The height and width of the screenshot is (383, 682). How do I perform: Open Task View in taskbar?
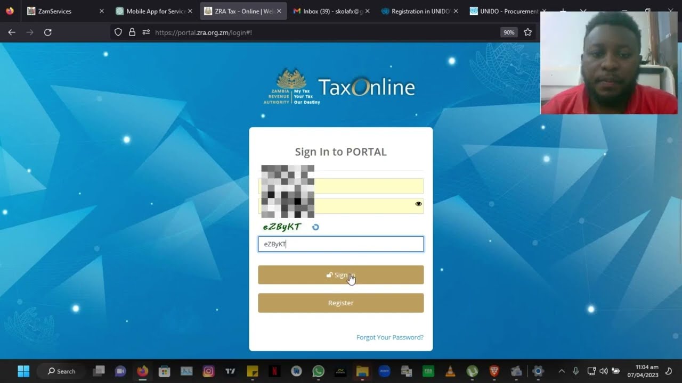pyautogui.click(x=99, y=371)
